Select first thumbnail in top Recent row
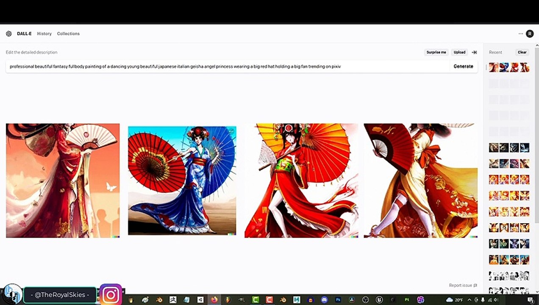The width and height of the screenshot is (539, 305). [x=494, y=67]
